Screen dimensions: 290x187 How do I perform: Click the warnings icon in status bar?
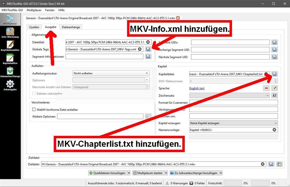(167, 183)
